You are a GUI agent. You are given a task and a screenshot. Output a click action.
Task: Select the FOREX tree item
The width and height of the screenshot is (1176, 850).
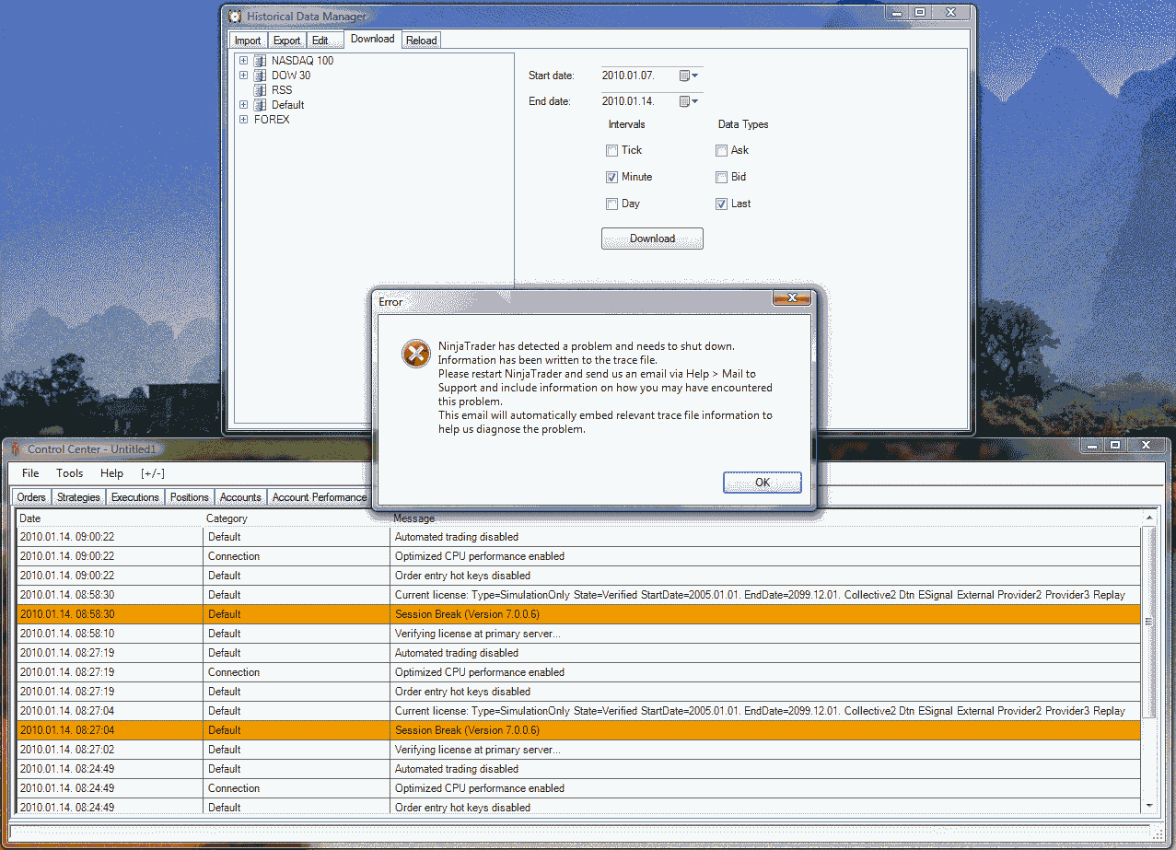272,120
